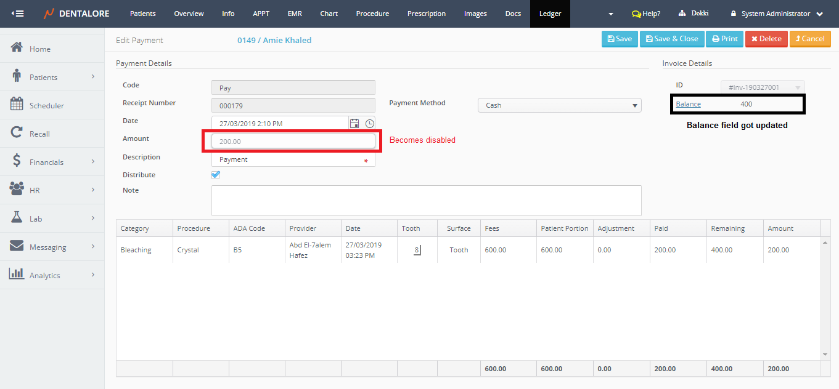Click the Help chat icon
Viewport: 839px width, 389px height.
(636, 14)
